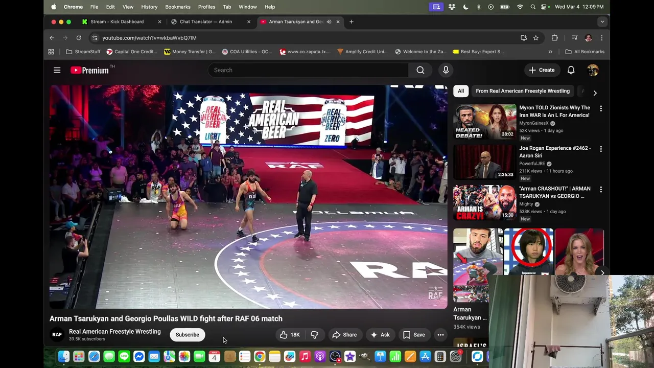Open Control Center toggles in menu bar
The image size is (654, 368).
(545, 7)
